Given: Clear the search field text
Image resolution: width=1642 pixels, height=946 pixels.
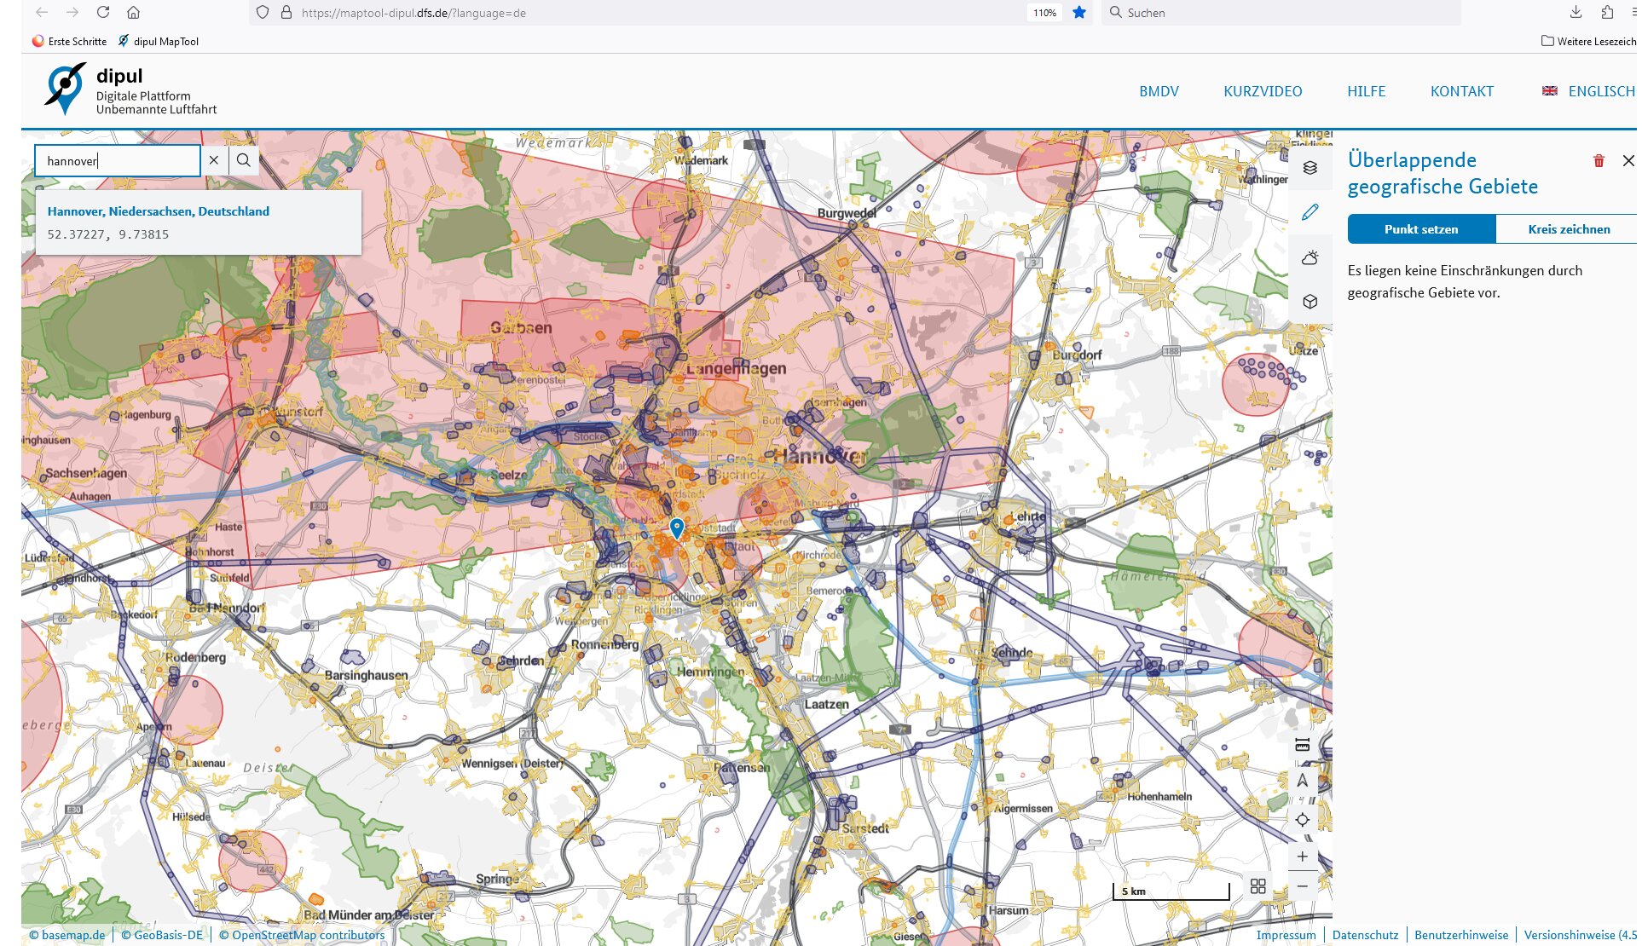Looking at the screenshot, I should (x=214, y=160).
